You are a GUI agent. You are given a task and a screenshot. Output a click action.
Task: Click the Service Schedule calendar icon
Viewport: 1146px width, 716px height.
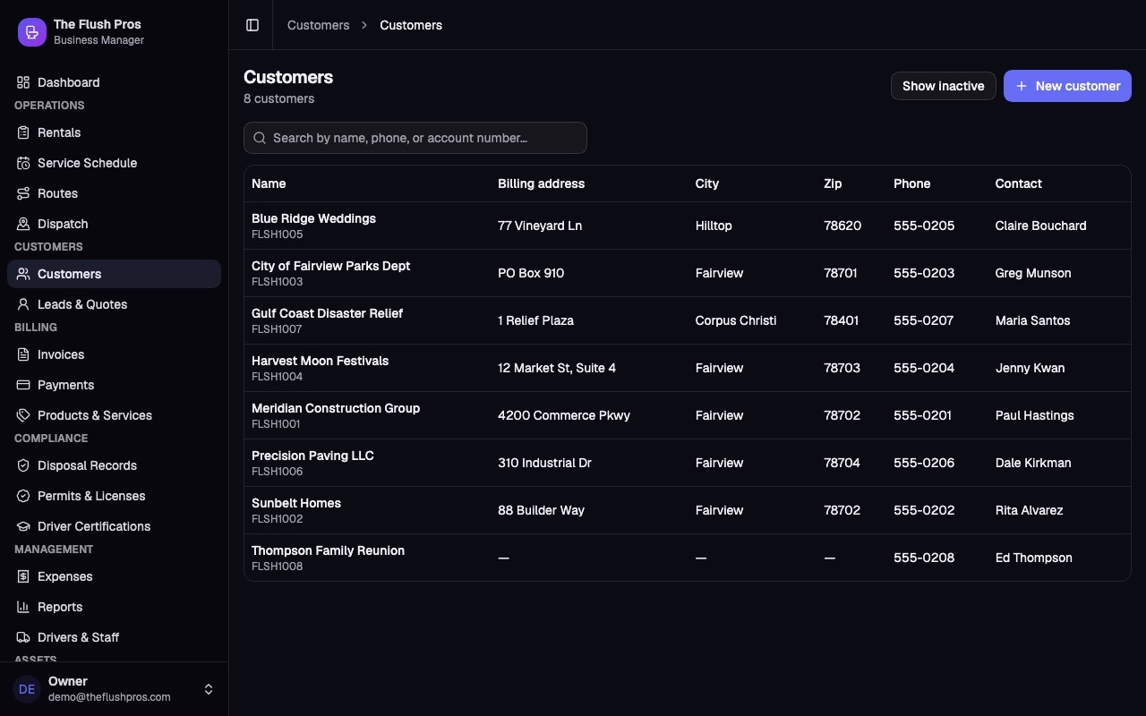23,163
